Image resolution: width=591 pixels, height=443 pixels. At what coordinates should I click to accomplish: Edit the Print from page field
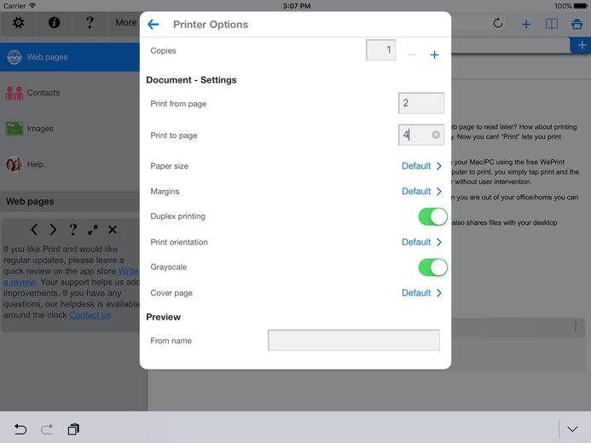coord(421,103)
